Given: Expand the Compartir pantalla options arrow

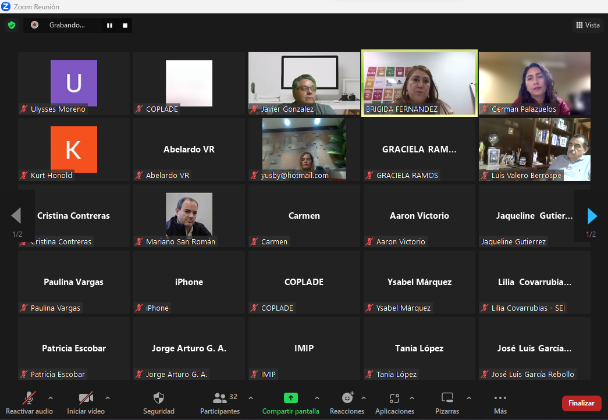Looking at the screenshot, I should click(x=317, y=398).
